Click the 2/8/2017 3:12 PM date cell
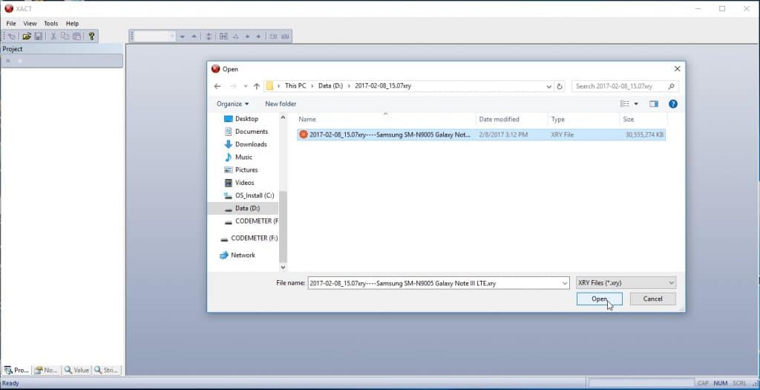The height and width of the screenshot is (390, 760). click(503, 135)
